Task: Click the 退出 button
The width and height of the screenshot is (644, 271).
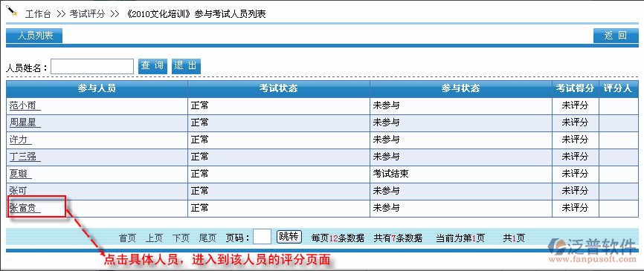Action: pyautogui.click(x=186, y=66)
